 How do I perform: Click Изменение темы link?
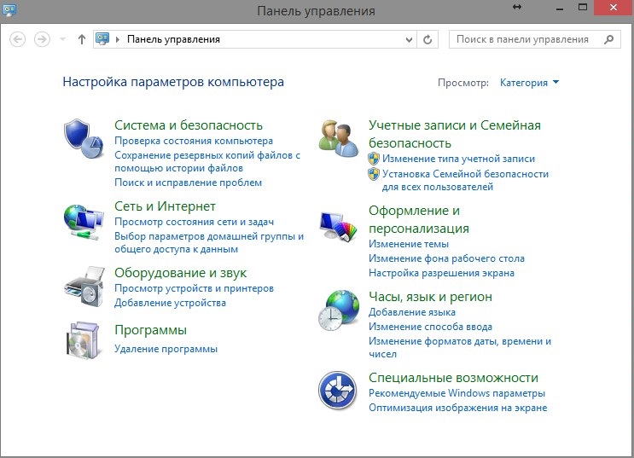click(x=409, y=244)
